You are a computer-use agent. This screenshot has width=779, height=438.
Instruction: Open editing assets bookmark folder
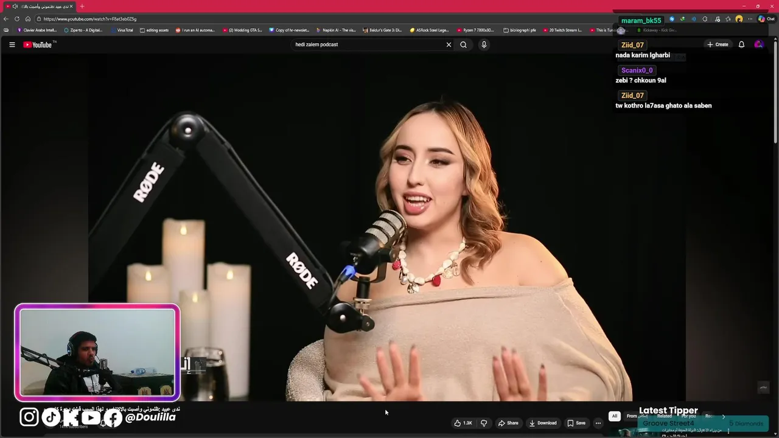[x=154, y=30]
